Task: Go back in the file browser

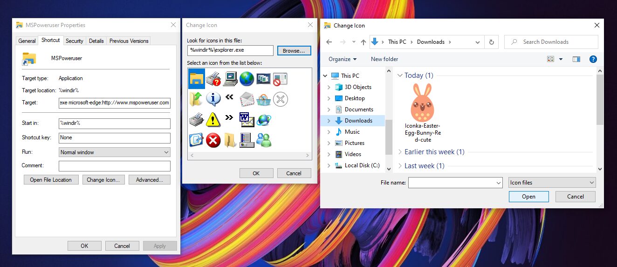Action: (x=329, y=42)
